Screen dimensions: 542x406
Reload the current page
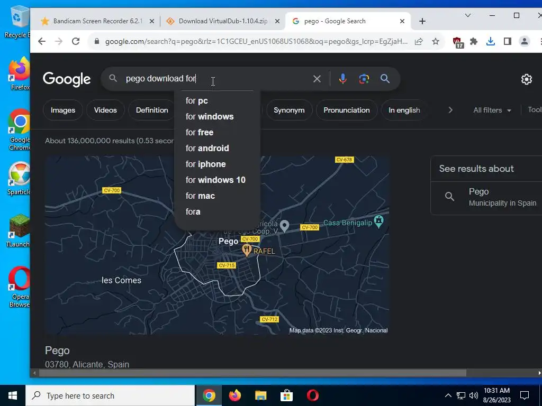(76, 41)
